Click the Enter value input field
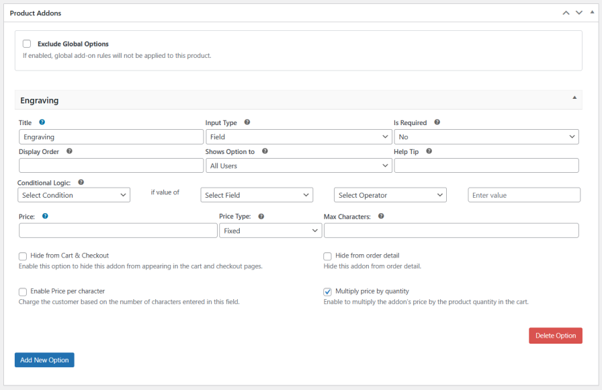 pos(524,194)
